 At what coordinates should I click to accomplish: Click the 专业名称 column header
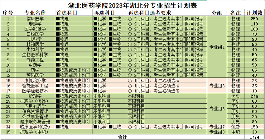coord(35,13)
